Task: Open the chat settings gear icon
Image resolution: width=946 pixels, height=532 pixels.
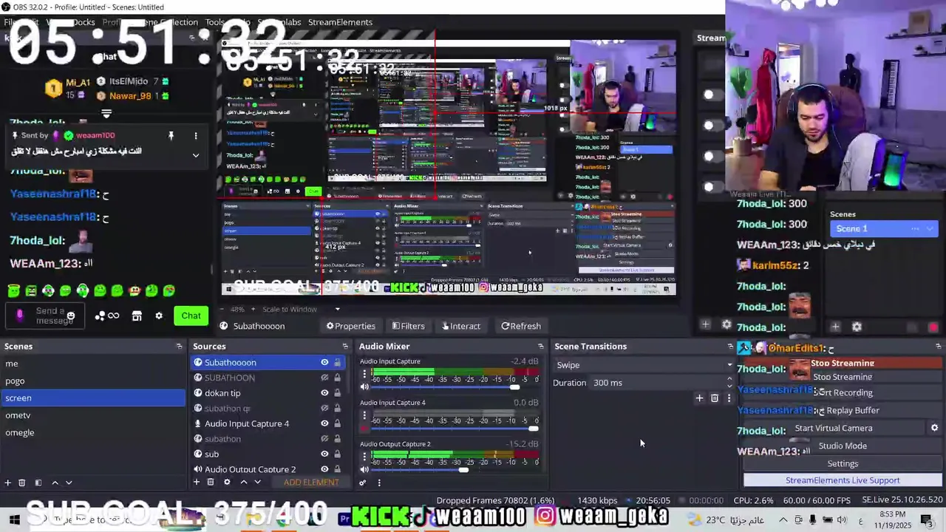Action: [x=158, y=316]
